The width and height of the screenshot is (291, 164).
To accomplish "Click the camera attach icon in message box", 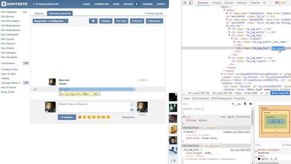I will pos(132,110).
